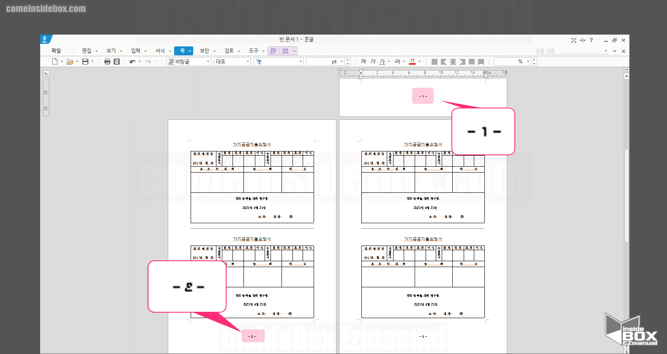This screenshot has width=667, height=354.
Task: Click the 찾을 내용 search field
Action: (x=566, y=51)
